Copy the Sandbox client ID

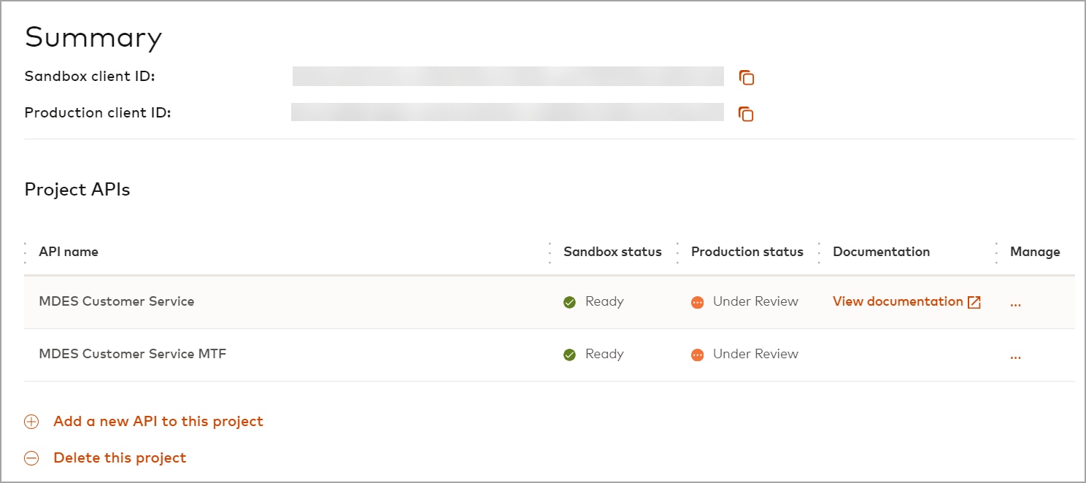[x=746, y=77]
